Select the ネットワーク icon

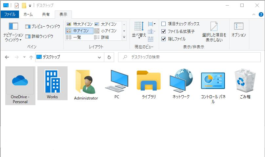pos(181,83)
